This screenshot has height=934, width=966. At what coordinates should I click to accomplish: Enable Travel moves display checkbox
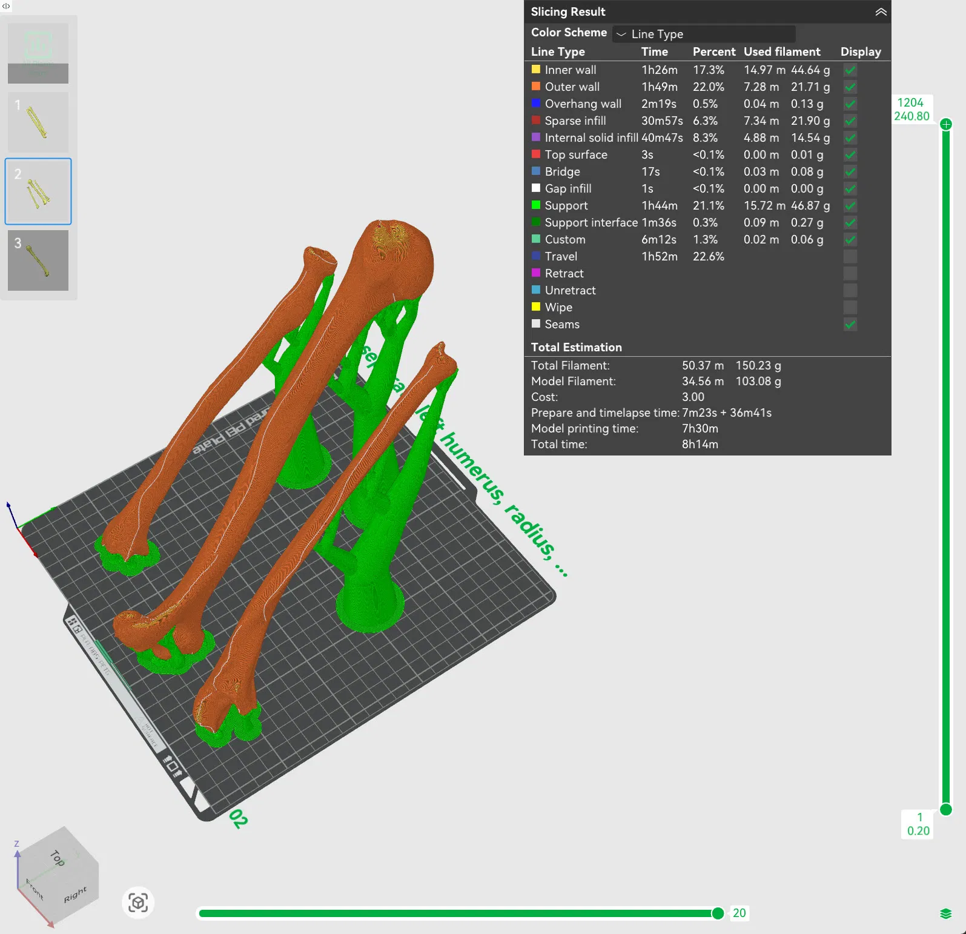click(850, 256)
